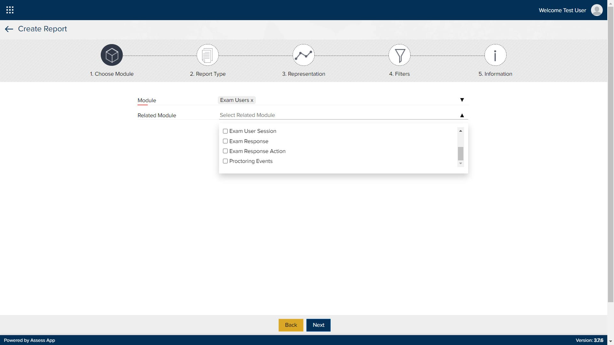Expand the Module dropdown arrow
614x345 pixels.
pyautogui.click(x=462, y=100)
